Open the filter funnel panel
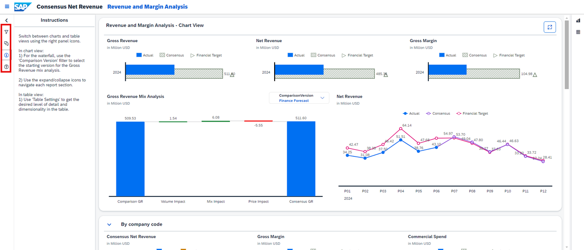 6,32
